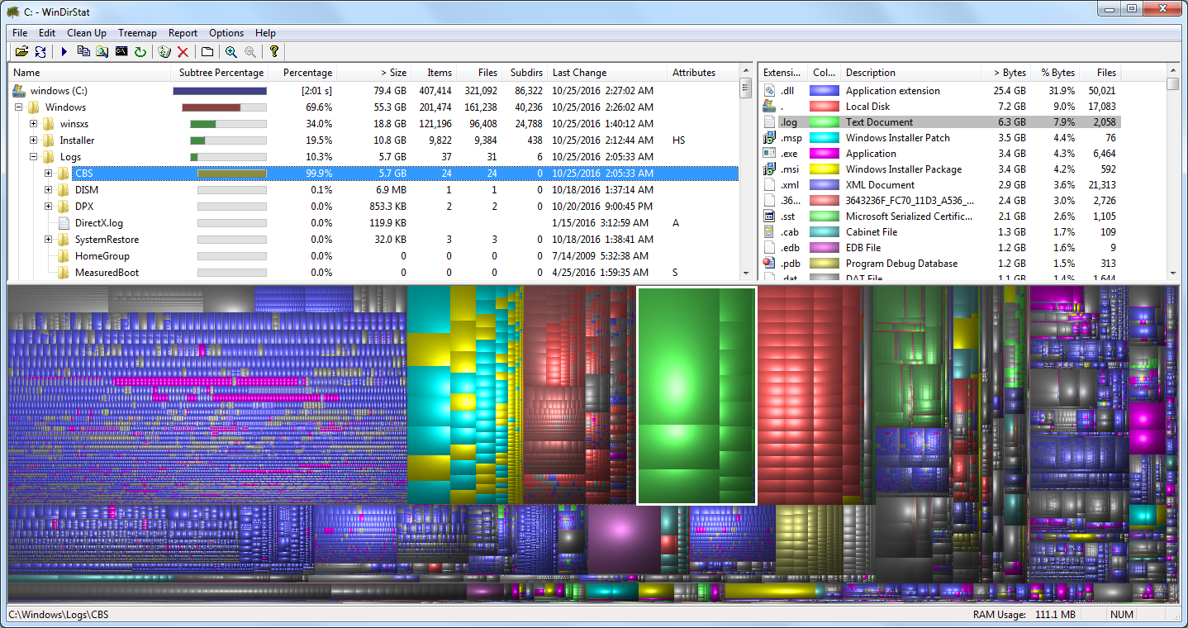Click the Explorer Here magnifier-folder icon
Image resolution: width=1188 pixels, height=628 pixels.
102,51
